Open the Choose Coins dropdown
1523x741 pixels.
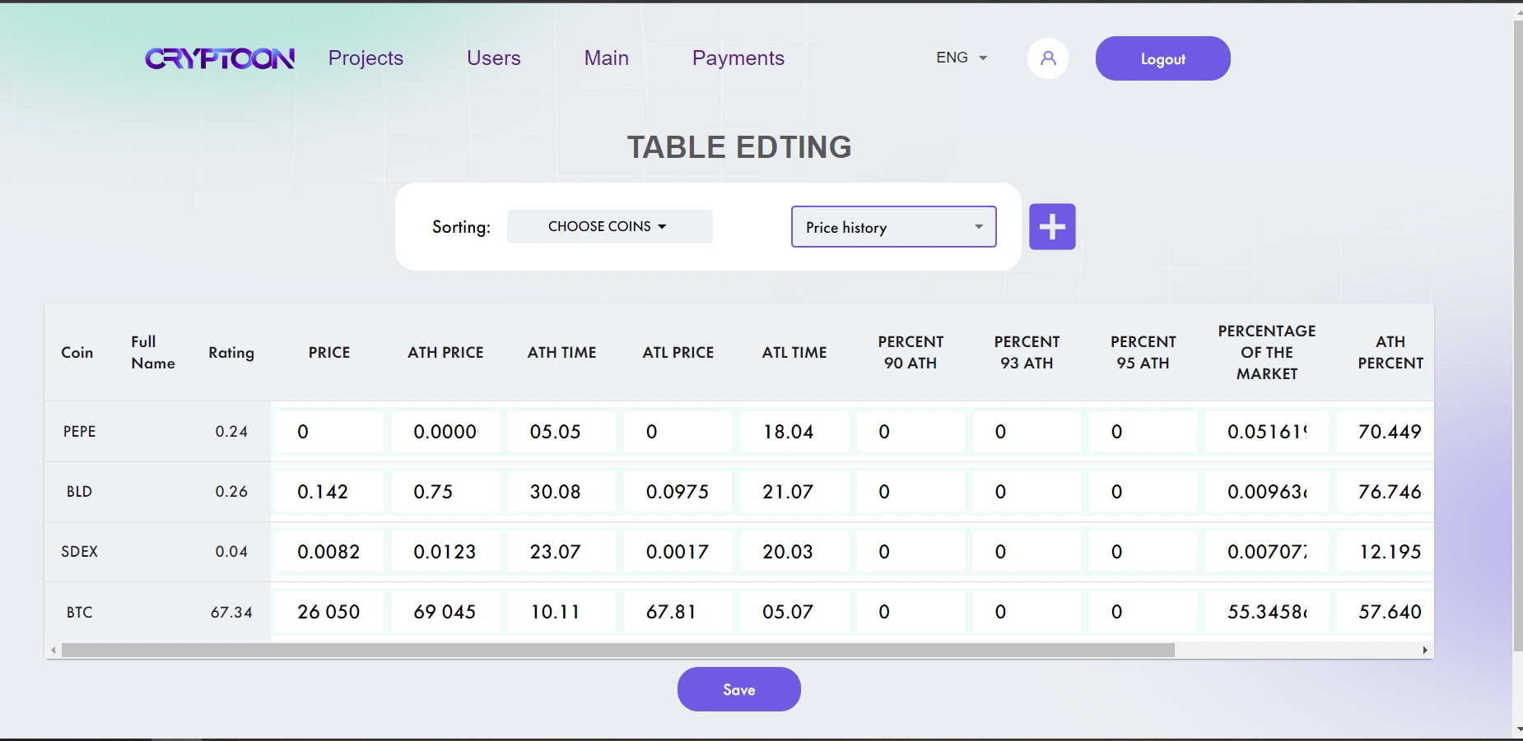[609, 226]
